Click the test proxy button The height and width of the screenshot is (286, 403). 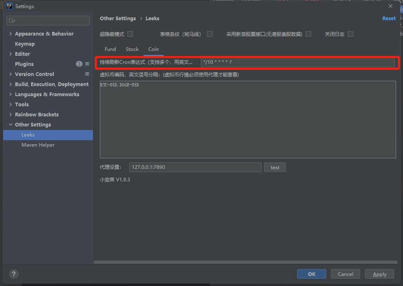(x=275, y=167)
